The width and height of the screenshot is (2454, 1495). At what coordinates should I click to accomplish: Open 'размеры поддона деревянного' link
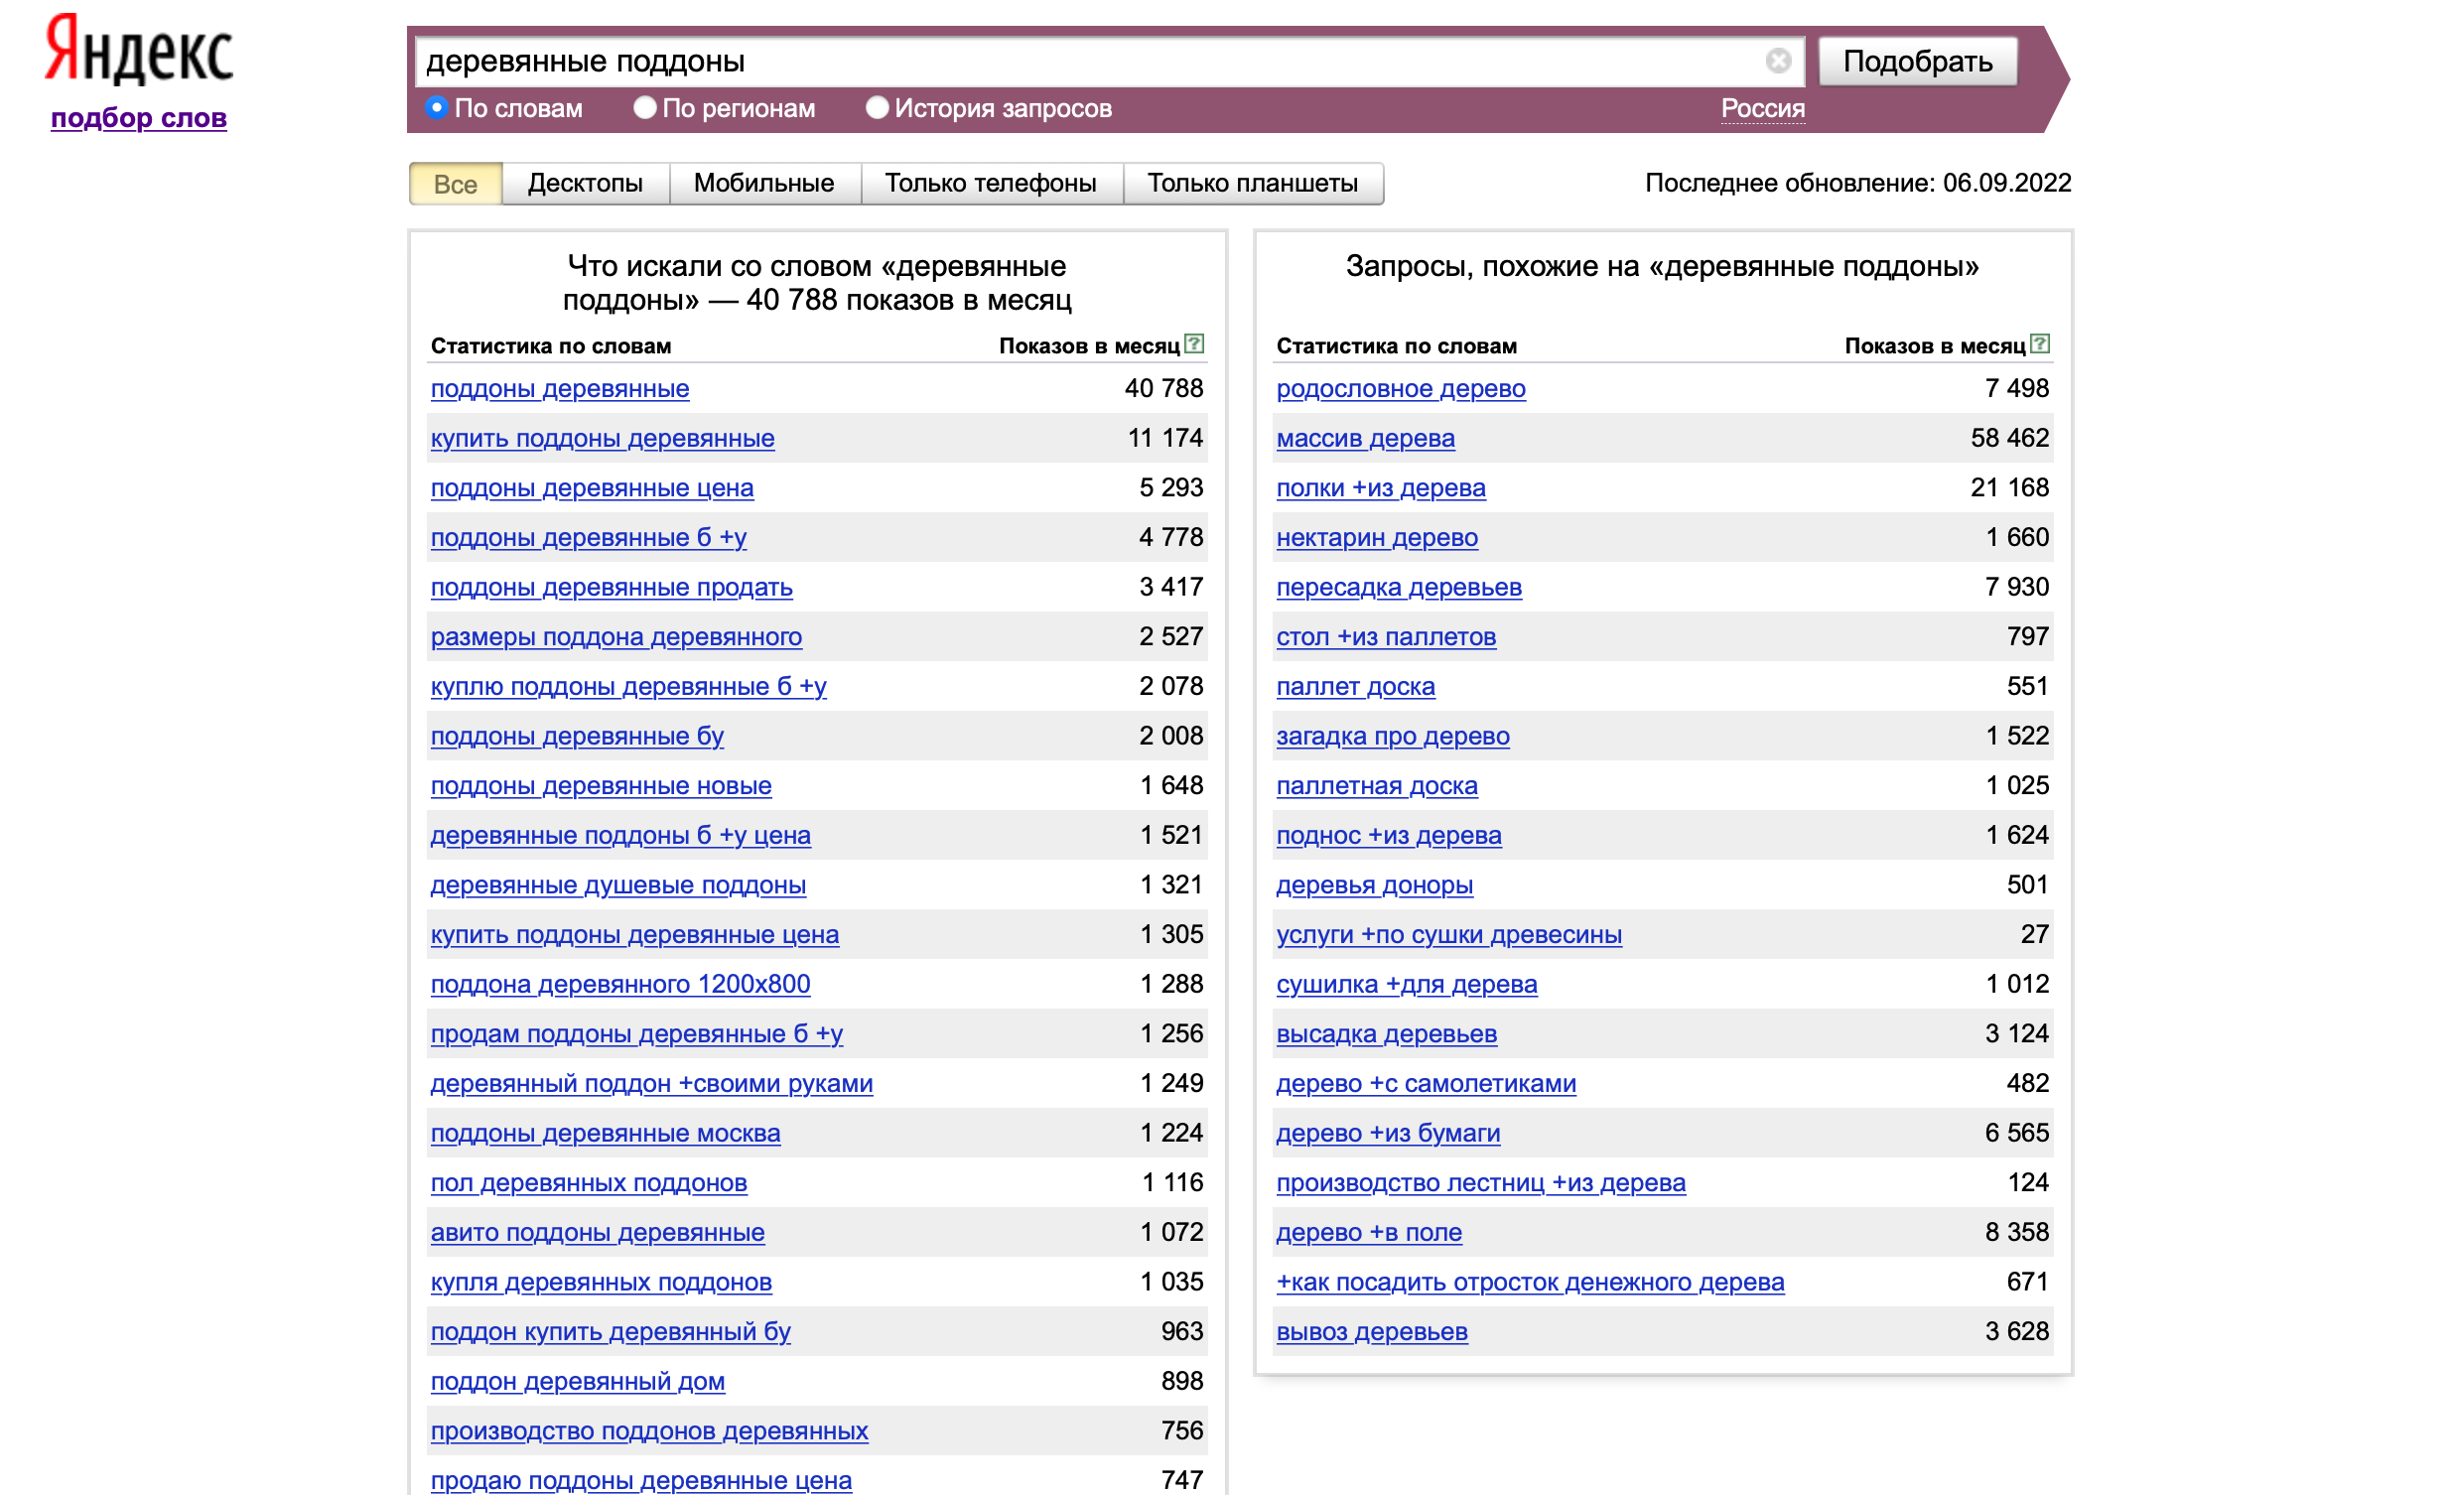coord(616,637)
